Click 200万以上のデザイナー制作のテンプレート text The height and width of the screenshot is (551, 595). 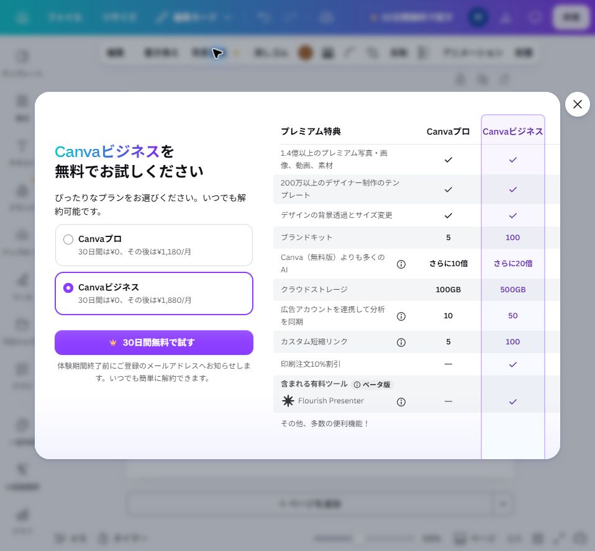[340, 189]
